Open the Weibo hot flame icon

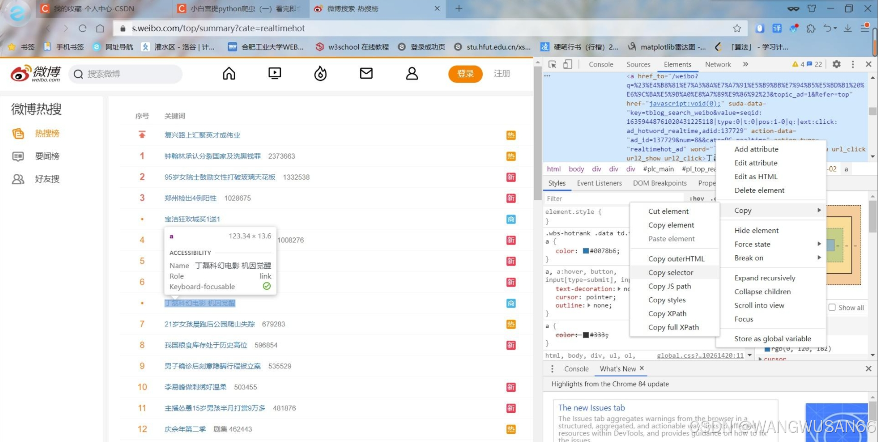(320, 74)
